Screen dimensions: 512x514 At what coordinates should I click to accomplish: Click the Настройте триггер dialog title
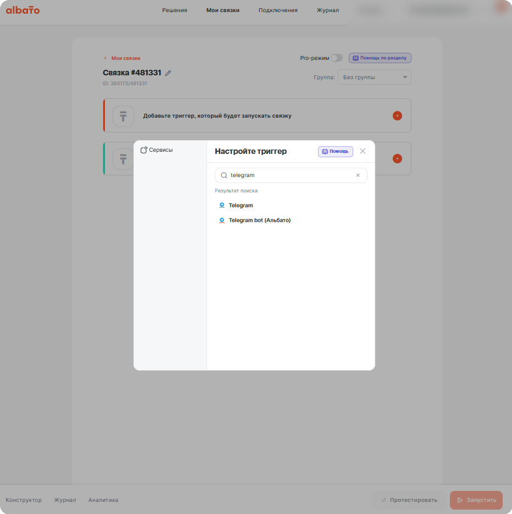251,151
